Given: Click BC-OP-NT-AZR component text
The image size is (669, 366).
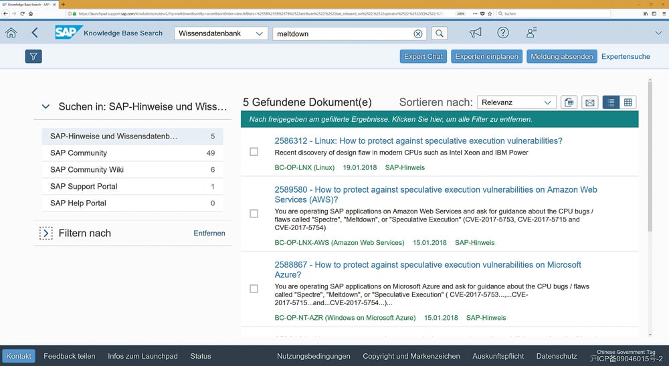Looking at the screenshot, I should (x=345, y=318).
